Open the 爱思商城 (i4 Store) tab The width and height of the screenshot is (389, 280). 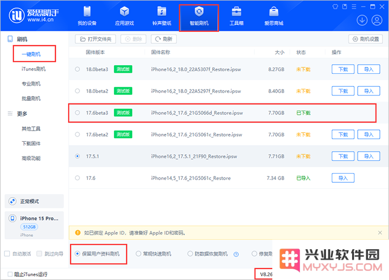(x=273, y=16)
